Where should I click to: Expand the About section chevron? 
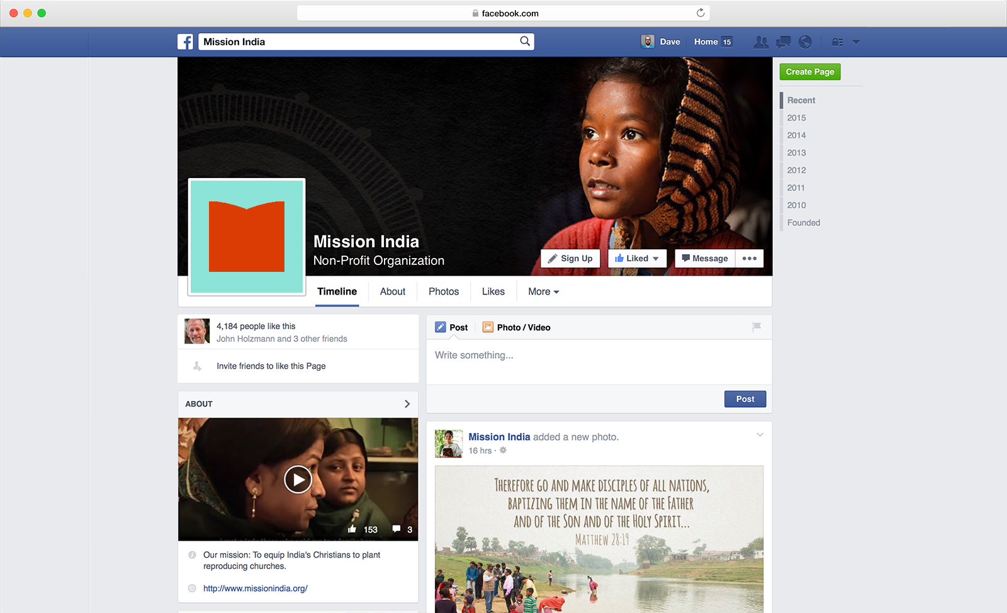407,404
